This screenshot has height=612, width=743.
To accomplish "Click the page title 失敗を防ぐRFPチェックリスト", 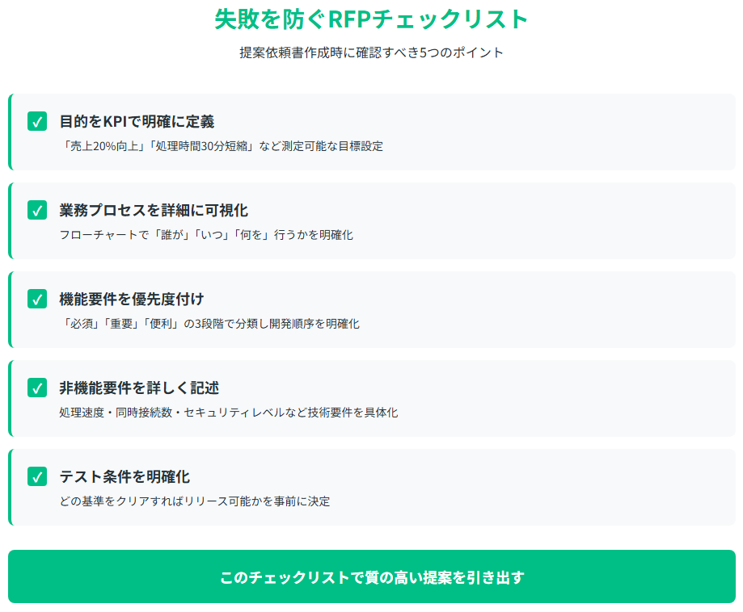I will click(372, 19).
